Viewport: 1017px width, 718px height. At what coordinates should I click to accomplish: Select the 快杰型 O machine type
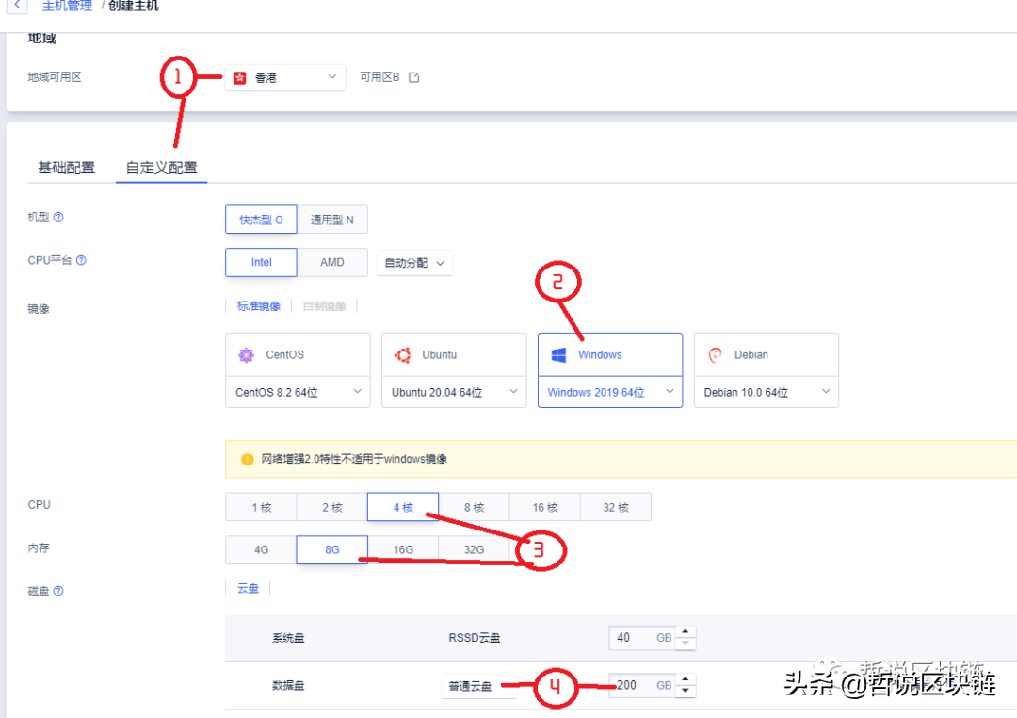pos(261,220)
